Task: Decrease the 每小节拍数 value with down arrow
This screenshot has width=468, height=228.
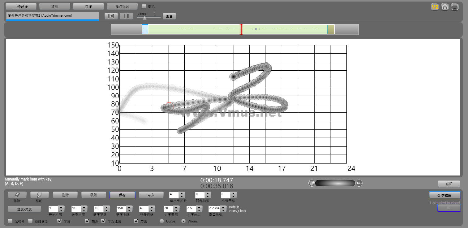Action: 182,197
